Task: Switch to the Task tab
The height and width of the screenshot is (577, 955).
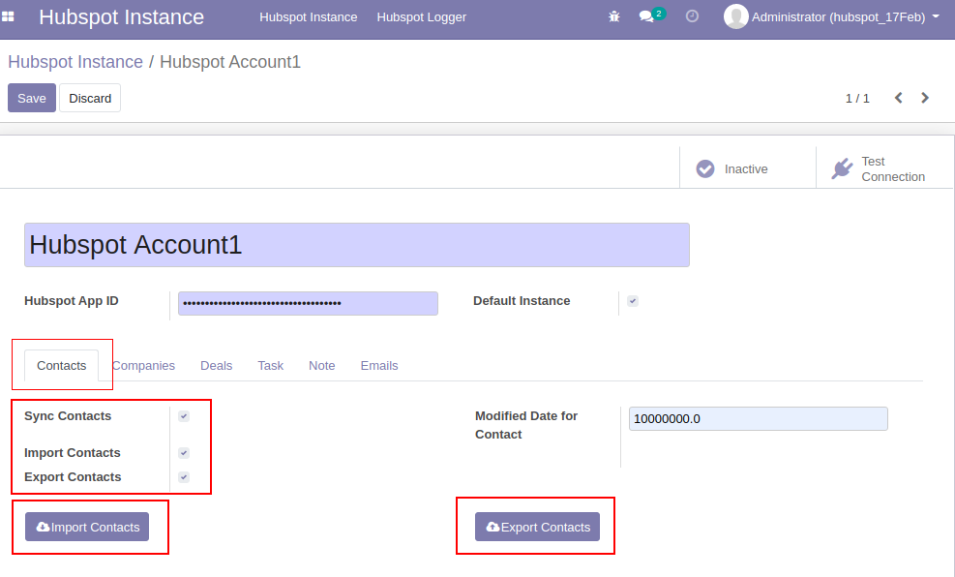Action: (270, 366)
